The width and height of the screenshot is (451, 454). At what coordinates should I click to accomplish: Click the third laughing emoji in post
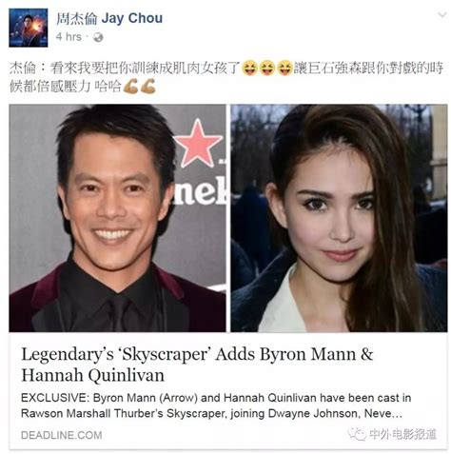[284, 69]
